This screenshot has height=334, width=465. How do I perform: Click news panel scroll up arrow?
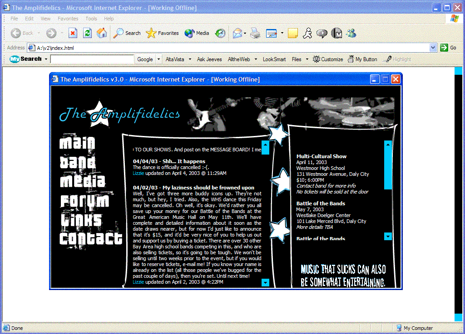265,145
